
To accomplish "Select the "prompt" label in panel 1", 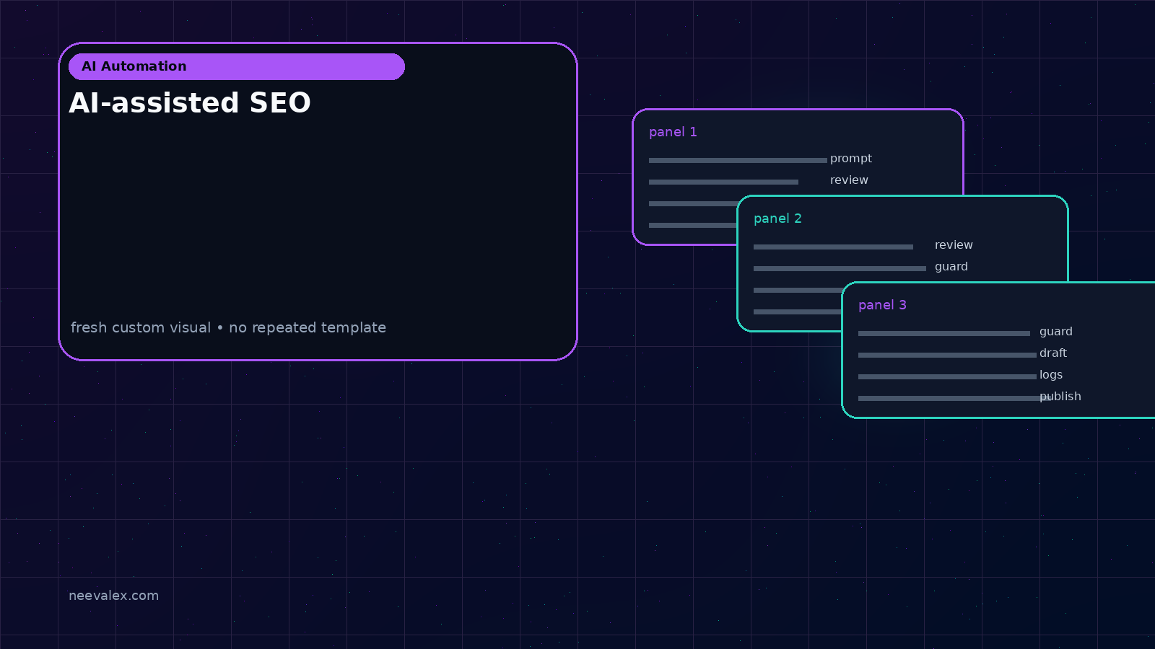I will point(851,159).
